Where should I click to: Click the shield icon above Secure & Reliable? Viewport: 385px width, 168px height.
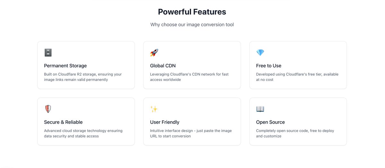[48, 109]
